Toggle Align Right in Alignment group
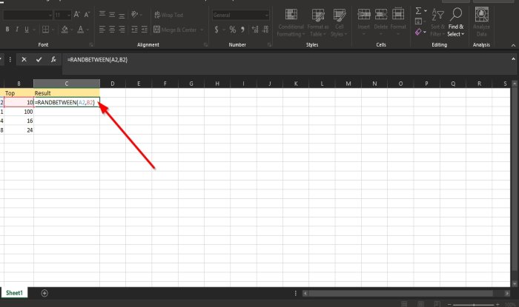 point(122,30)
